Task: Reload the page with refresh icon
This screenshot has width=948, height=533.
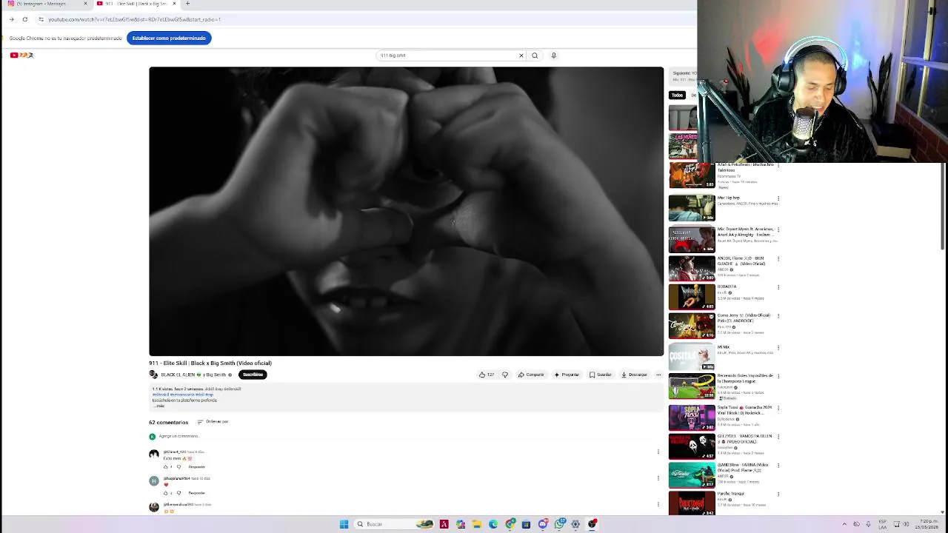Action: [25, 19]
